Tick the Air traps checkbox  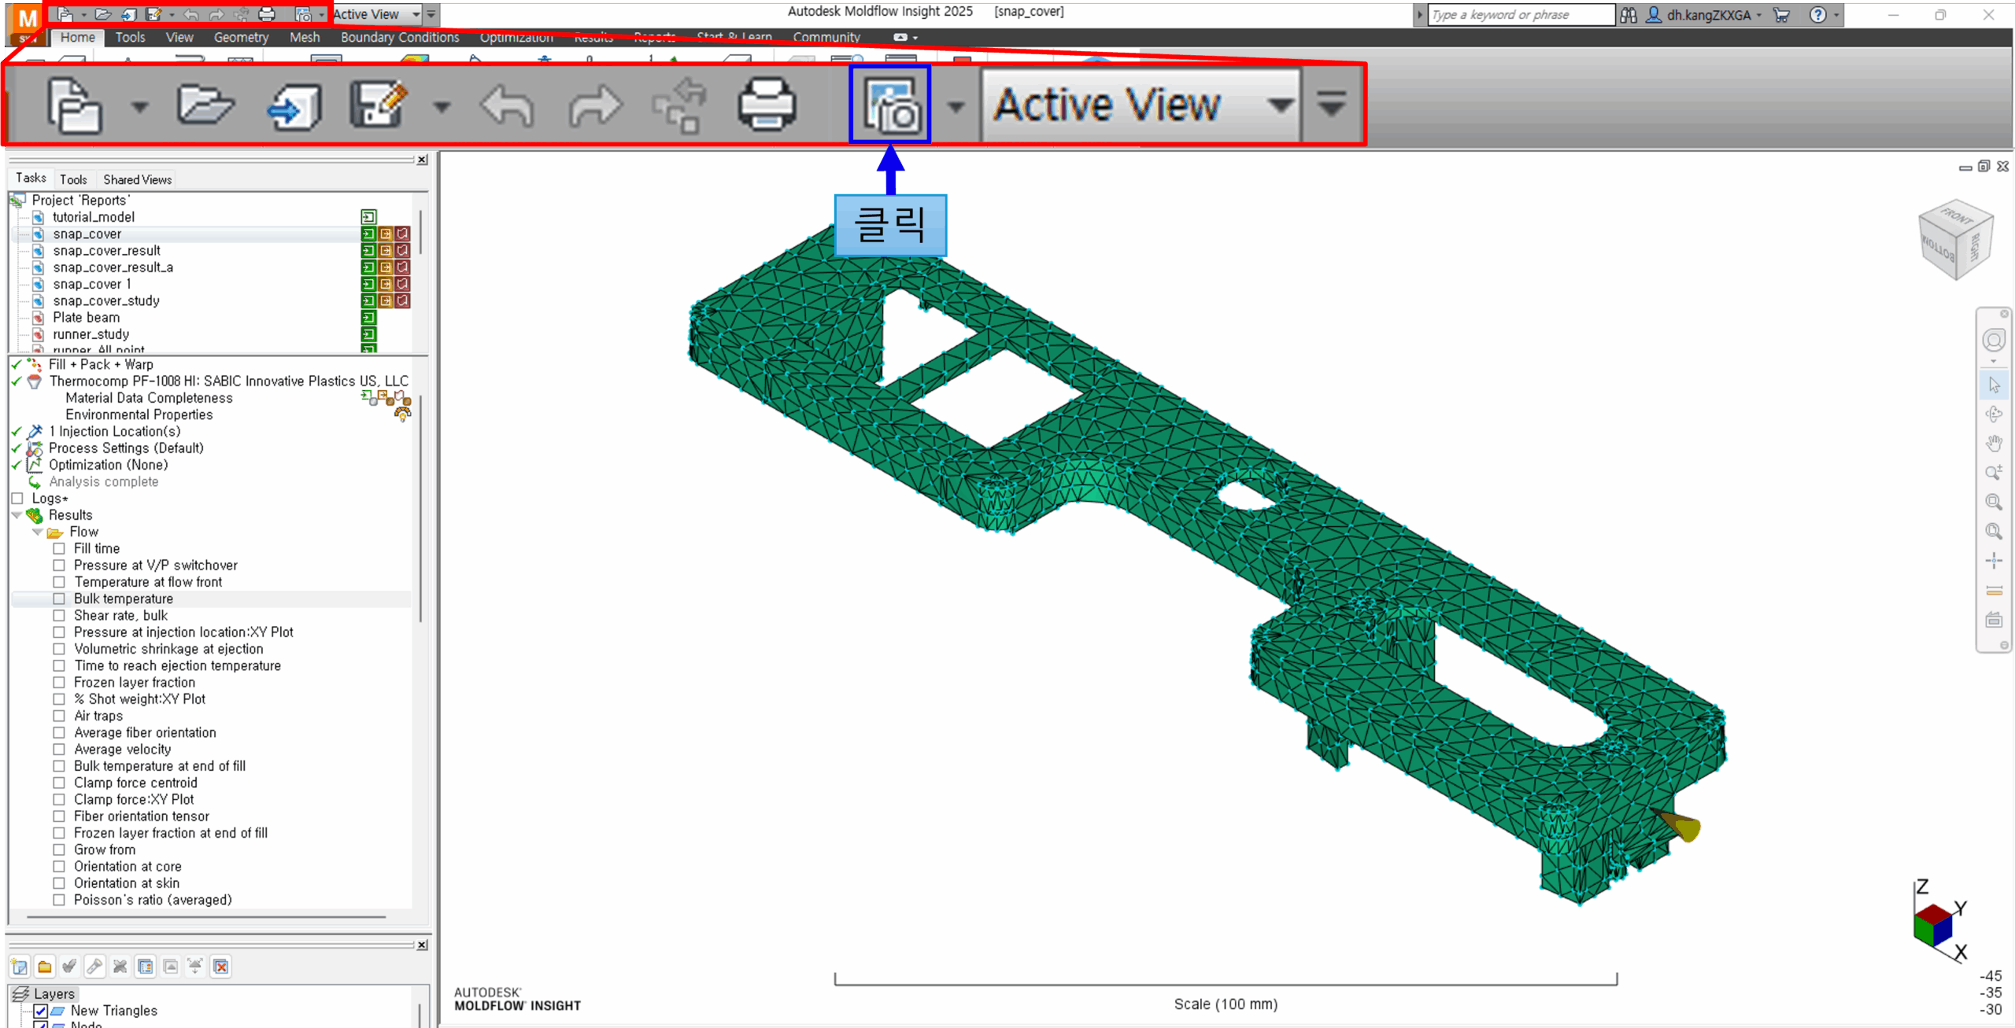coord(59,717)
